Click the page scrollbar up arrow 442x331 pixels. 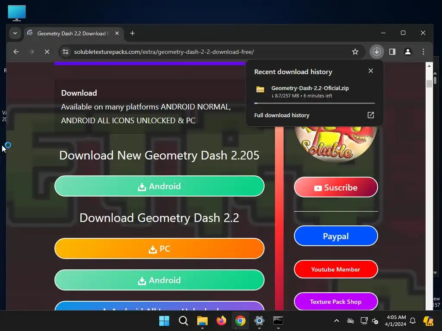point(429,66)
